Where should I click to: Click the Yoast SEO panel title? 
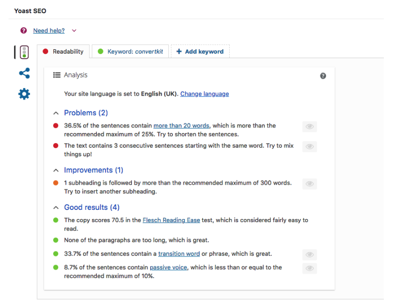click(30, 11)
